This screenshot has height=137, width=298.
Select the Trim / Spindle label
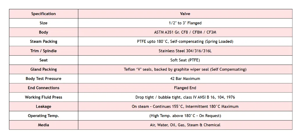[43, 51]
